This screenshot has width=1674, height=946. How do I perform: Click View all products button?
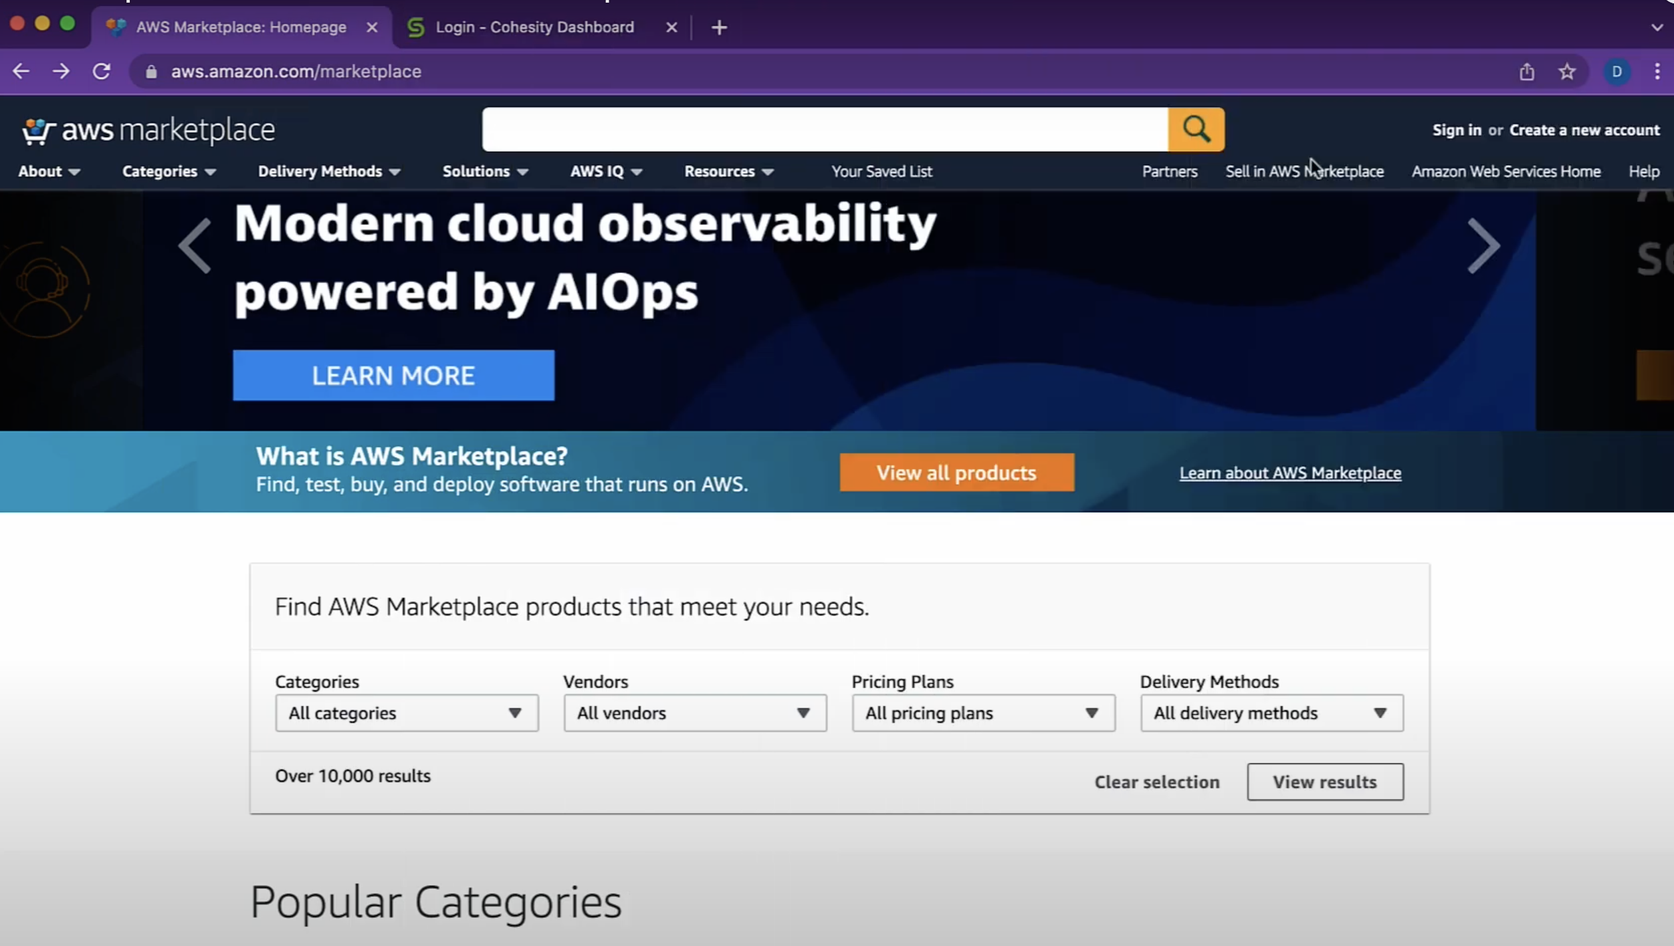pos(956,472)
